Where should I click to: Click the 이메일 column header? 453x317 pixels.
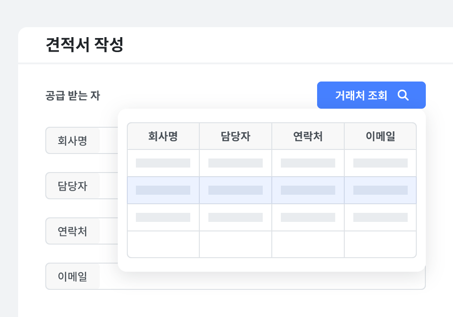pos(381,136)
